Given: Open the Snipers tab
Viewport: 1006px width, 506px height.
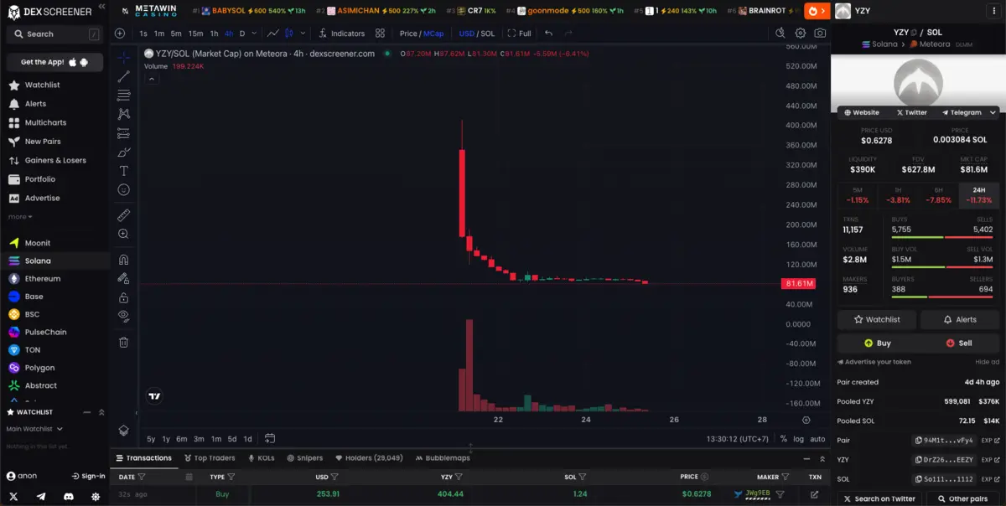Looking at the screenshot, I should click(x=304, y=458).
